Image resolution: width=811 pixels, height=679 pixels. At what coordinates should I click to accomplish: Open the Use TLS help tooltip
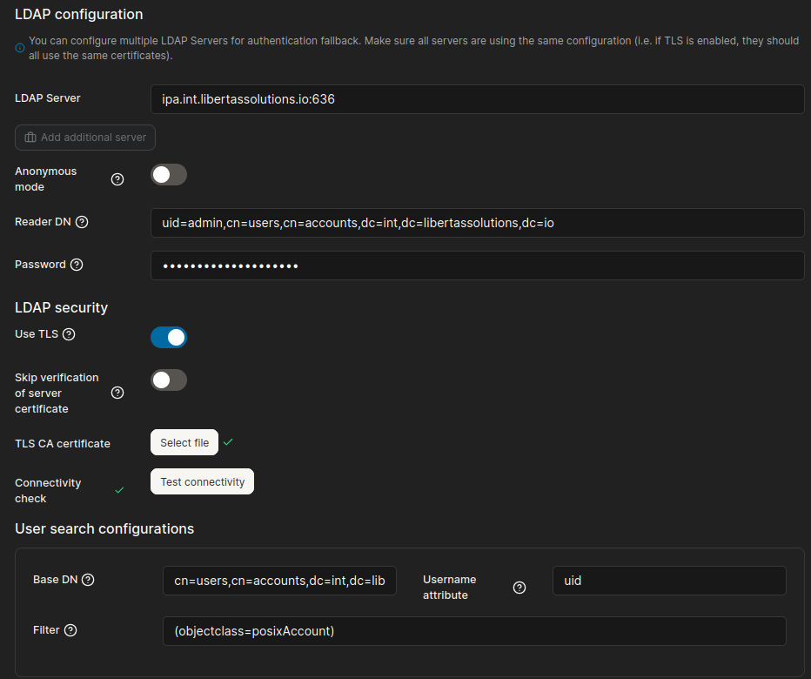point(68,334)
